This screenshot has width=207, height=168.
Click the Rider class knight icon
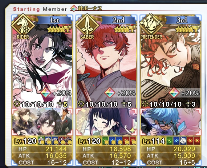click(23, 26)
